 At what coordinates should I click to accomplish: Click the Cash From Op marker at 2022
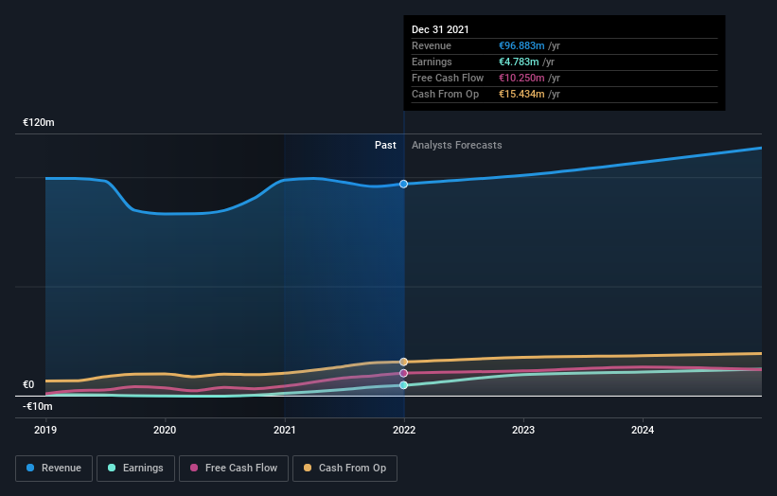pos(404,362)
